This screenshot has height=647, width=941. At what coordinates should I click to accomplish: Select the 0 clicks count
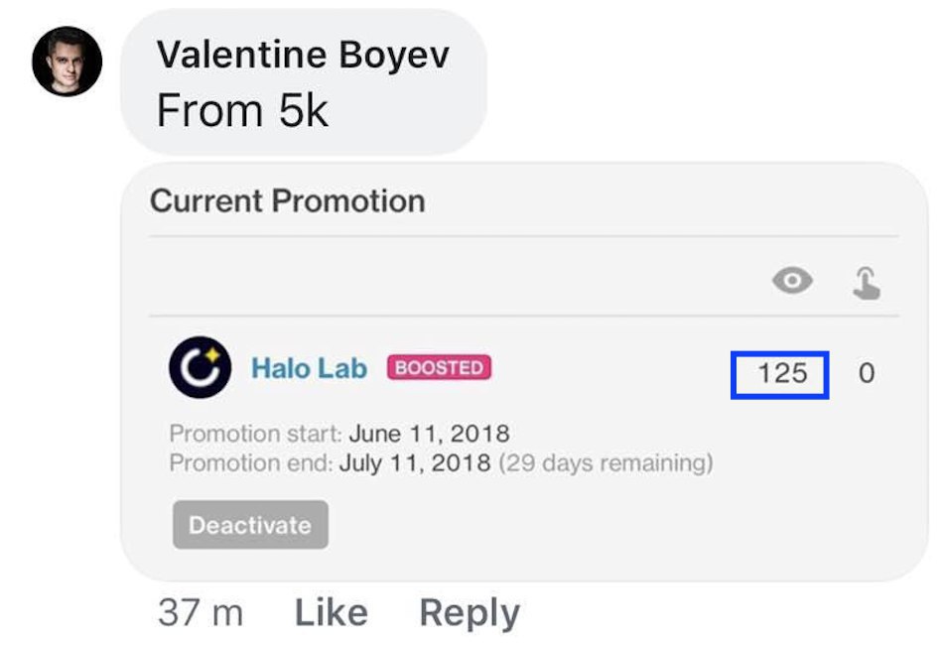pyautogui.click(x=867, y=374)
